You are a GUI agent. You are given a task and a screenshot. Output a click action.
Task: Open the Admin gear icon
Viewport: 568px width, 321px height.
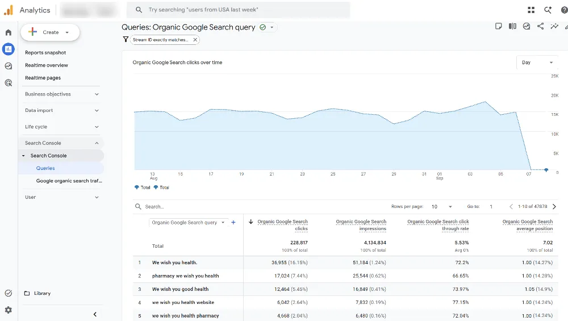click(x=9, y=310)
